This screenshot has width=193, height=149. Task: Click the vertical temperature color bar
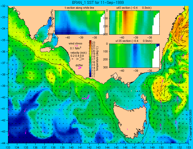[90, 59]
